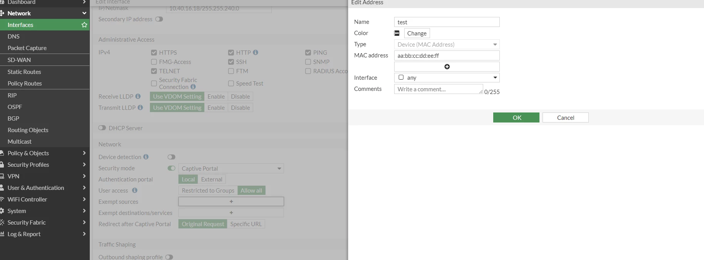Click the Change color button
The image size is (704, 260).
coord(417,33)
